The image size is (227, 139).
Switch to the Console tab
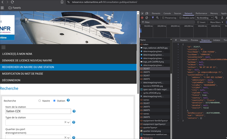167,13
